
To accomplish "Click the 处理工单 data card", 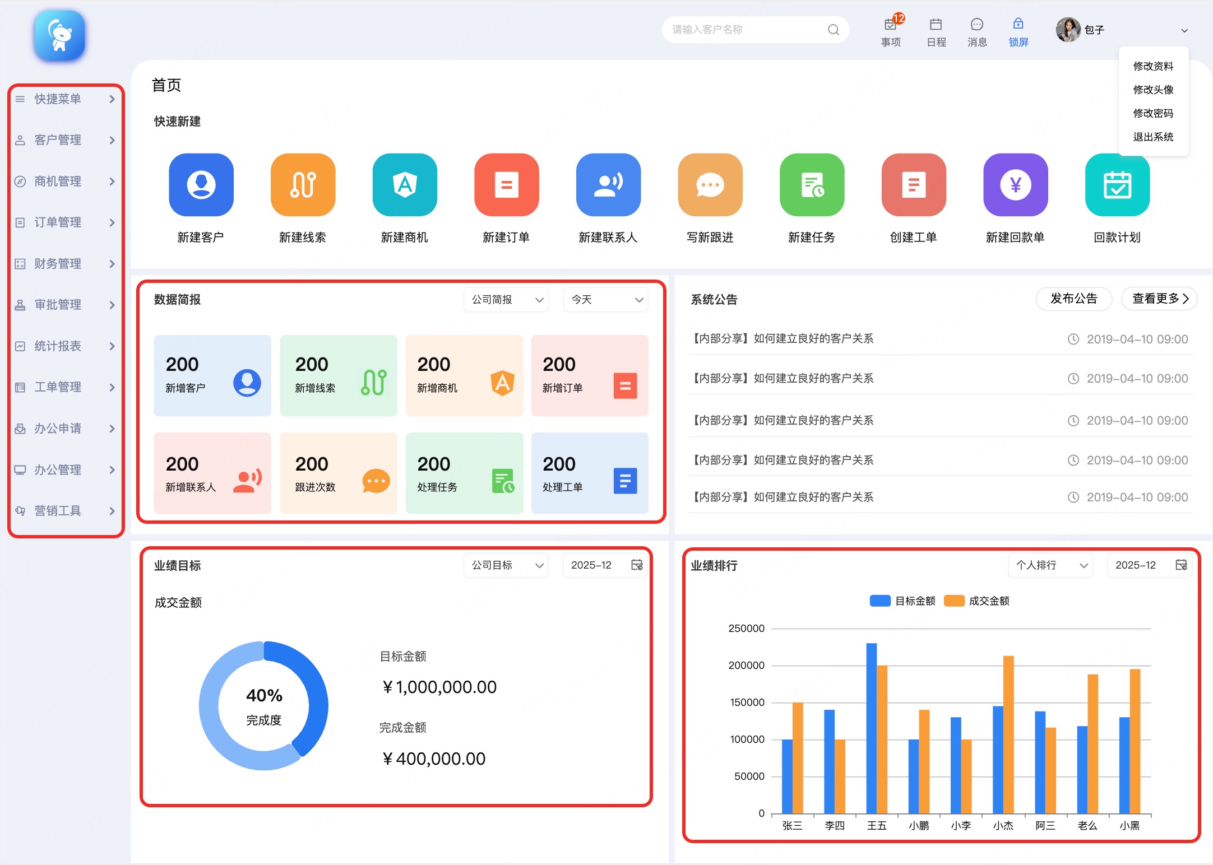I will [590, 473].
